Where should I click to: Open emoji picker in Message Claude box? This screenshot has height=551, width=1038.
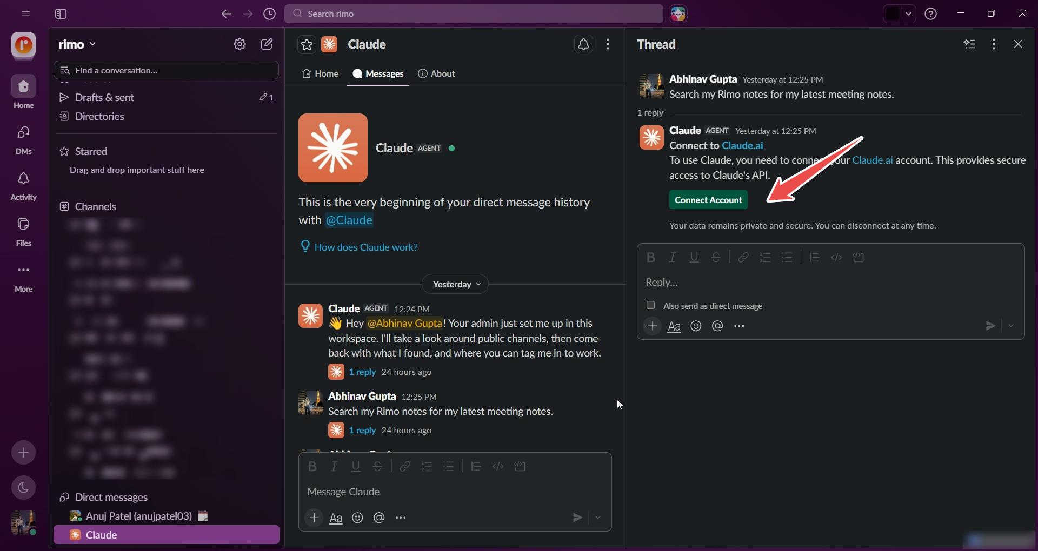click(x=357, y=518)
